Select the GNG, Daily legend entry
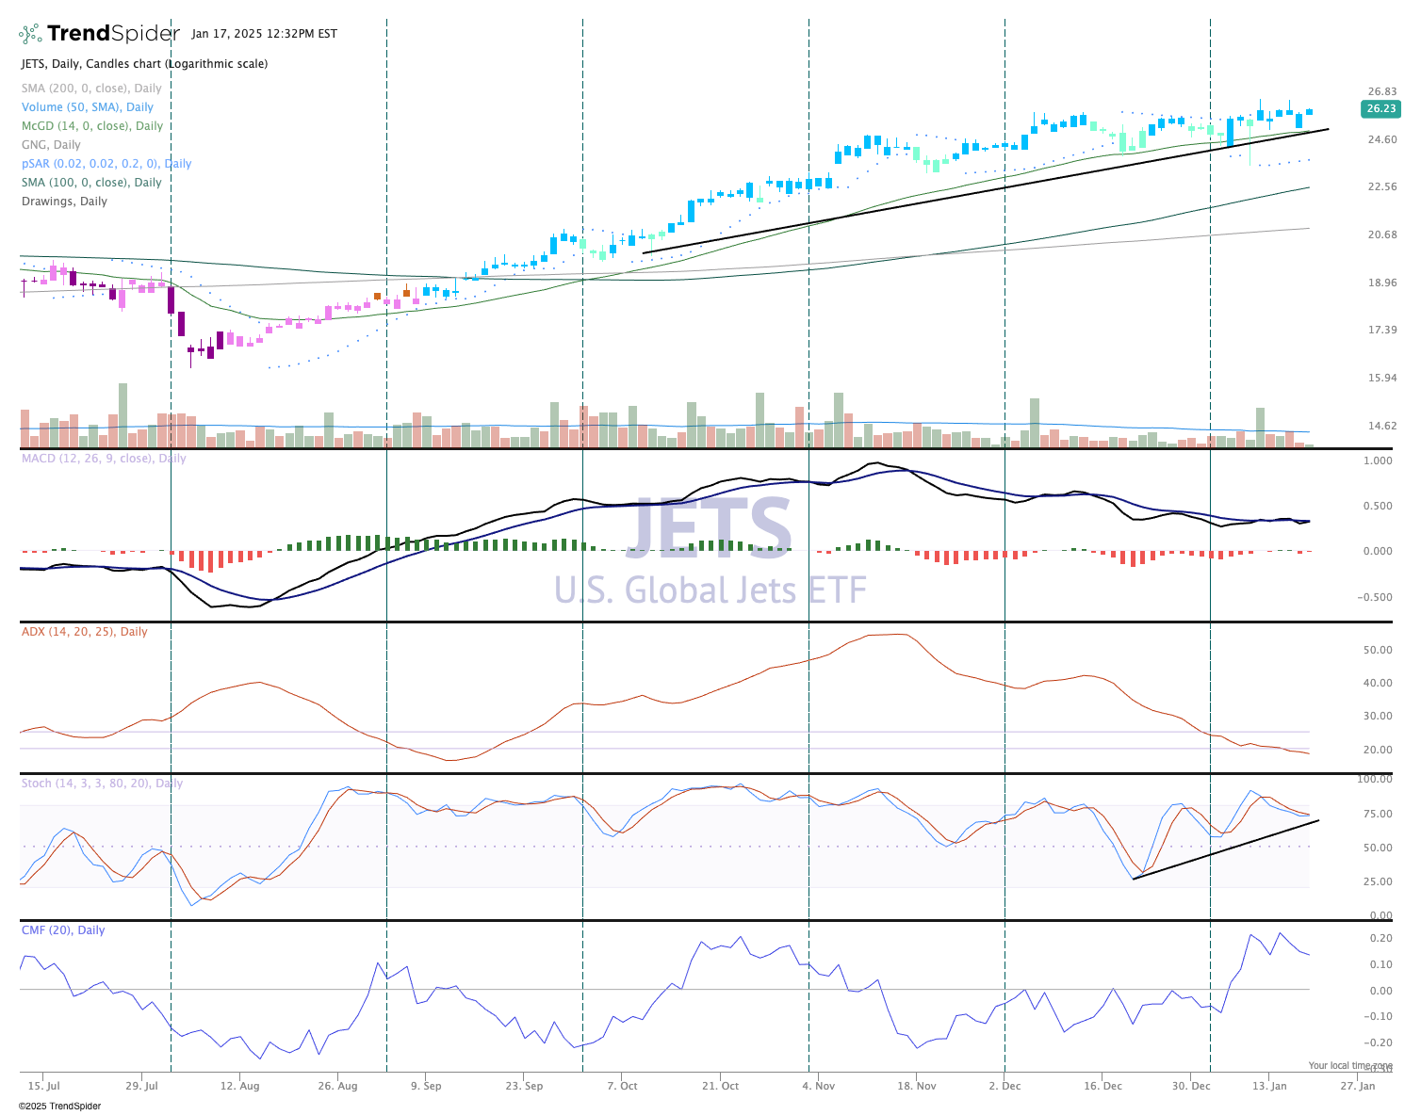The image size is (1421, 1115). (x=51, y=145)
